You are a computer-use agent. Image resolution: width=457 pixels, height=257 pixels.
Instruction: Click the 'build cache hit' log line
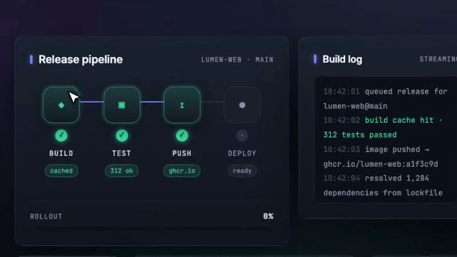click(x=383, y=121)
